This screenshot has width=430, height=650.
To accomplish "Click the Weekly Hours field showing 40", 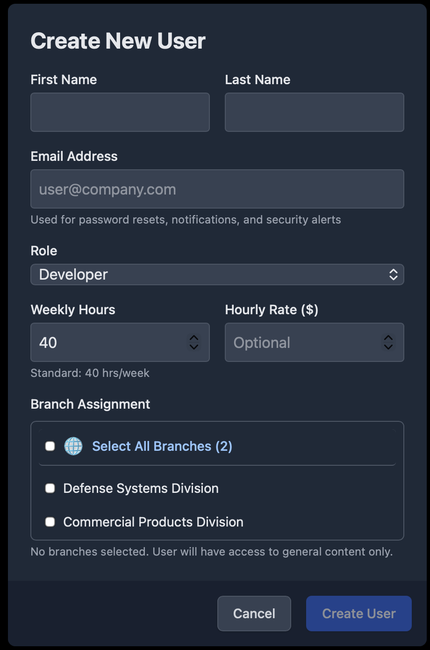I will [x=107, y=342].
